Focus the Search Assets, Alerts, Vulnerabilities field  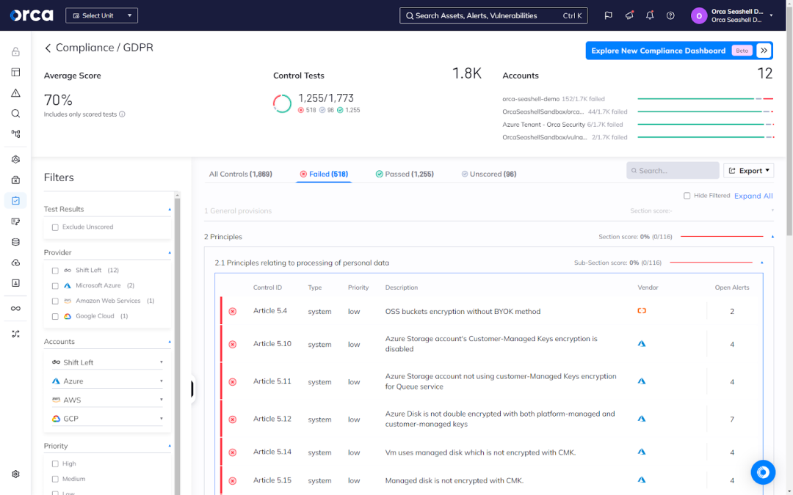pyautogui.click(x=493, y=15)
